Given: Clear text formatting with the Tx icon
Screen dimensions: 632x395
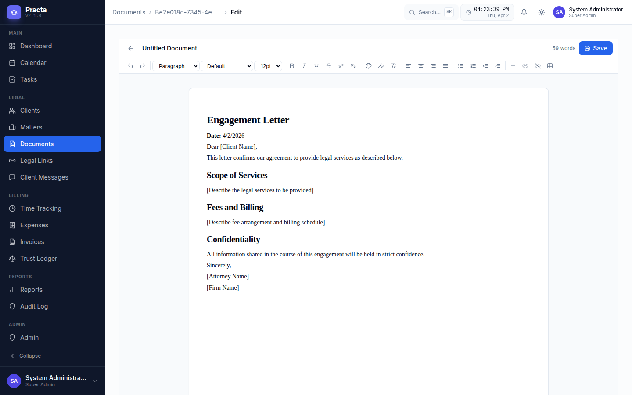Looking at the screenshot, I should 393,66.
